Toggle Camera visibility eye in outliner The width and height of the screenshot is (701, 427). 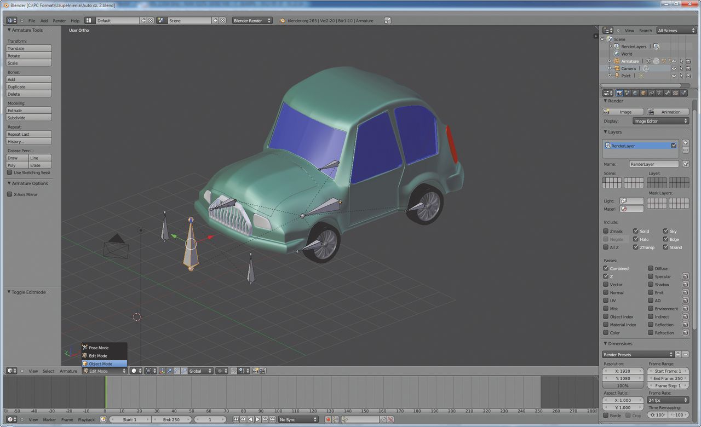(x=674, y=68)
